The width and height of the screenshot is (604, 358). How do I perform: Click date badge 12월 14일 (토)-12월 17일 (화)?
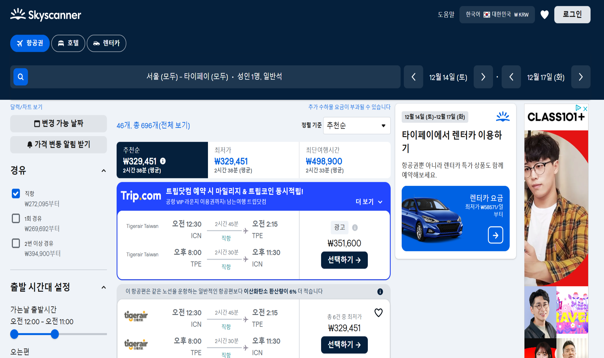click(435, 117)
